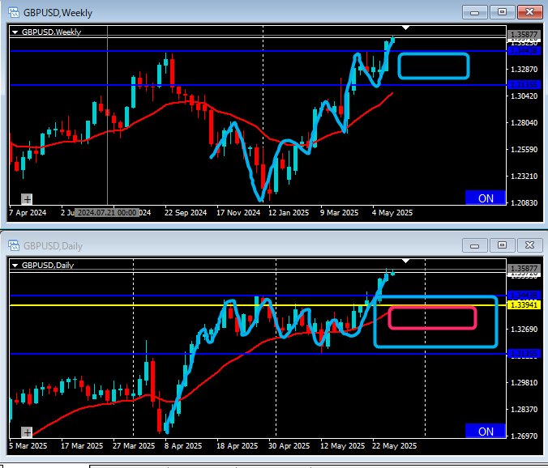Minimize the GBPUSD,Weekly window
Viewport: 548px width, 468px height.
click(x=474, y=12)
